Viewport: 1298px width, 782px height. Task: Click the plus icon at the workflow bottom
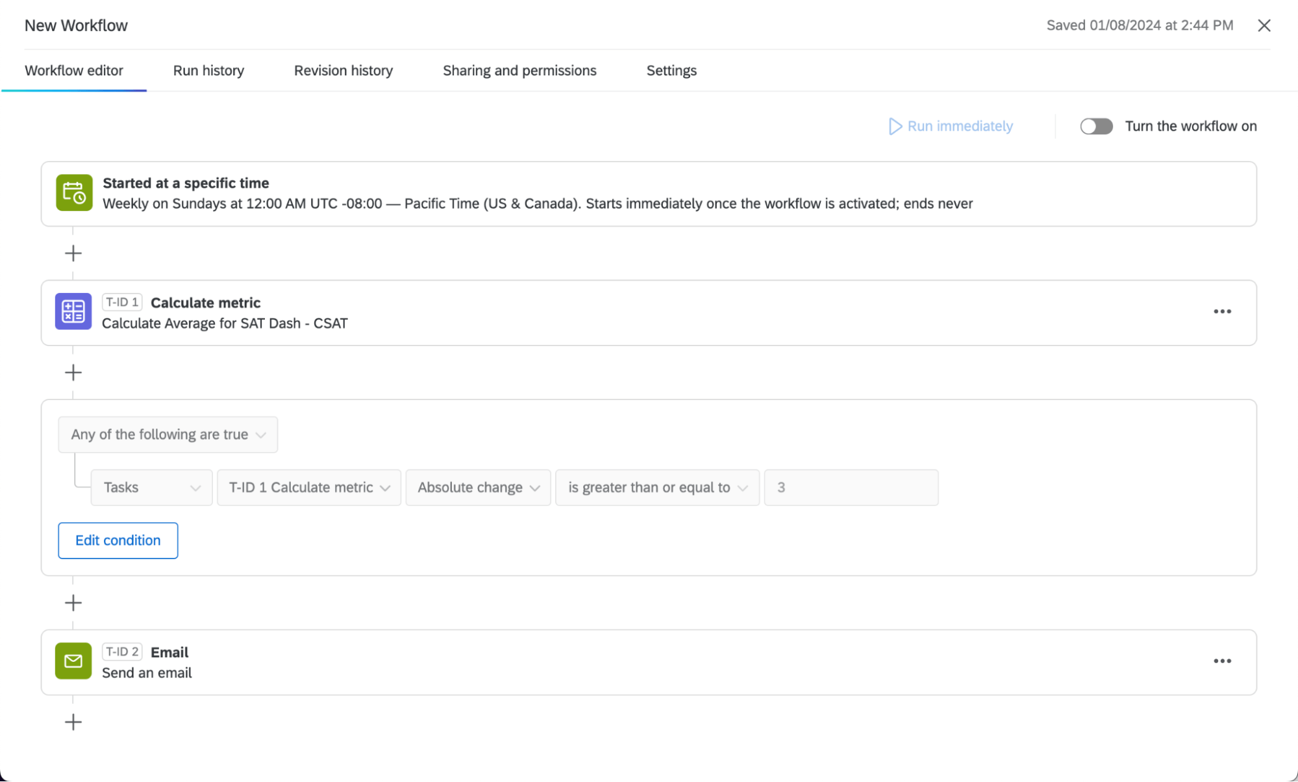point(73,722)
